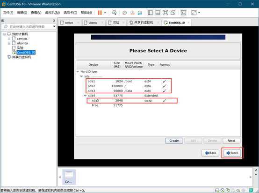Click the unity mode toolbar icon
259x193 pixels.
click(173, 13)
